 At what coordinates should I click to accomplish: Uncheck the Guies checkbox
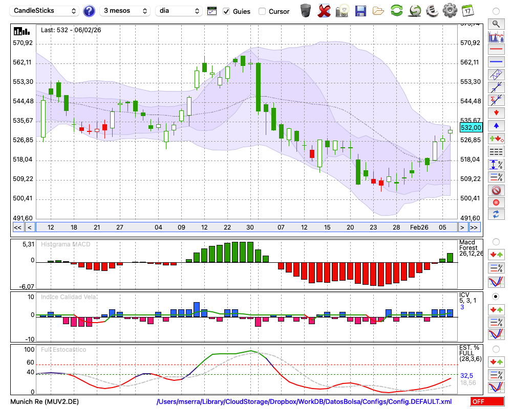click(x=226, y=11)
